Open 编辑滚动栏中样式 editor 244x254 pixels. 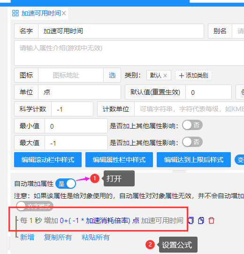tap(48, 160)
